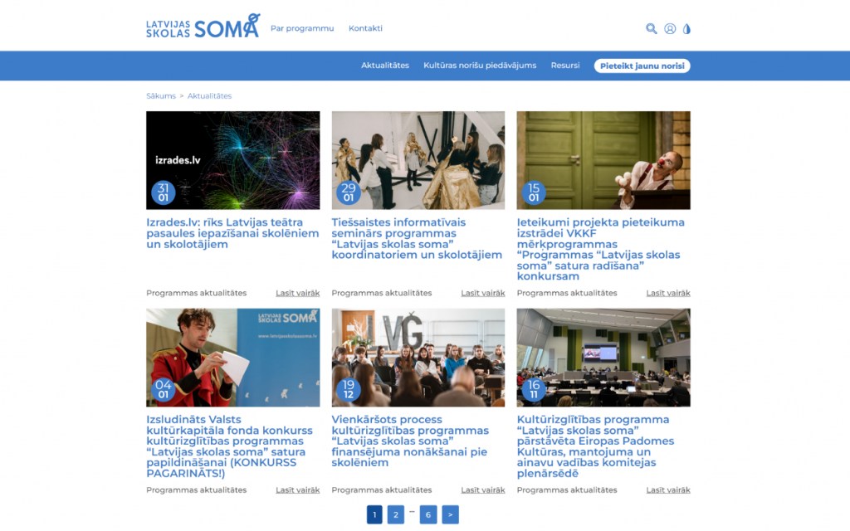Screen dimensions: 850x531
Task: Click the 31 01 date badge
Action: (164, 192)
